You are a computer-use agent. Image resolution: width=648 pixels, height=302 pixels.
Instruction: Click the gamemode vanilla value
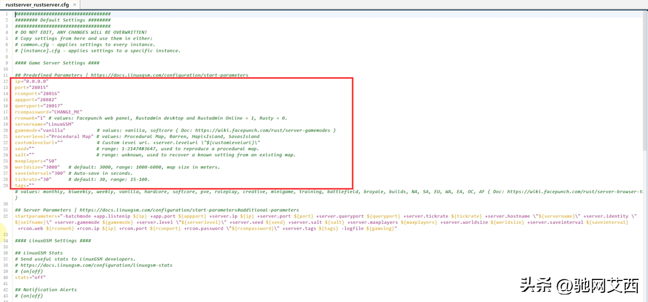click(52, 130)
